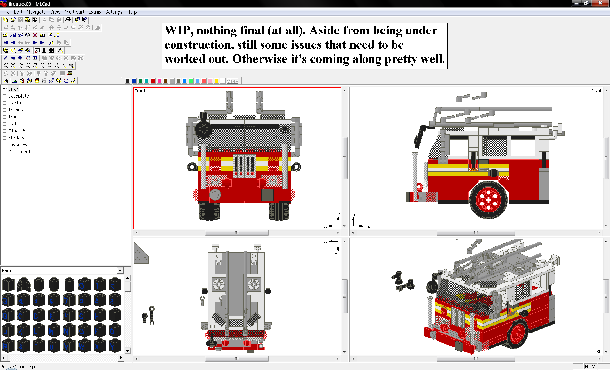The width and height of the screenshot is (610, 390).
Task: Expand the Technic tree node
Action: point(4,110)
